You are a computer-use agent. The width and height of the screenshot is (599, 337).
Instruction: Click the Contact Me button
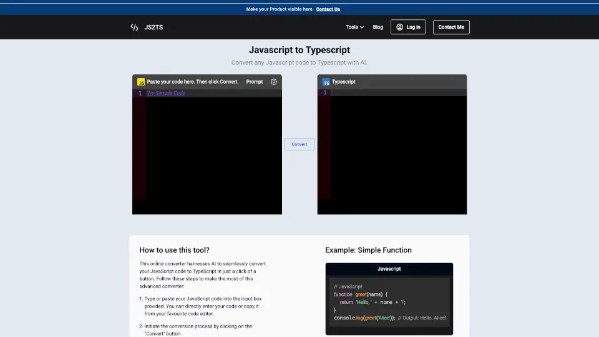tap(451, 27)
